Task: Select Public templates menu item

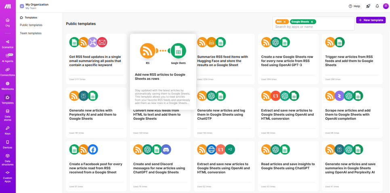Action: 31,25
